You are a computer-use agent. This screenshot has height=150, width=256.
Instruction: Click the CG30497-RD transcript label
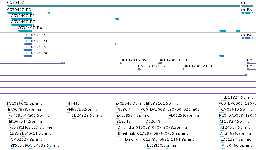[x=19, y=10]
